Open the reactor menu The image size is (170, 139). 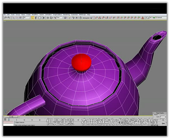click(x=42, y=15)
